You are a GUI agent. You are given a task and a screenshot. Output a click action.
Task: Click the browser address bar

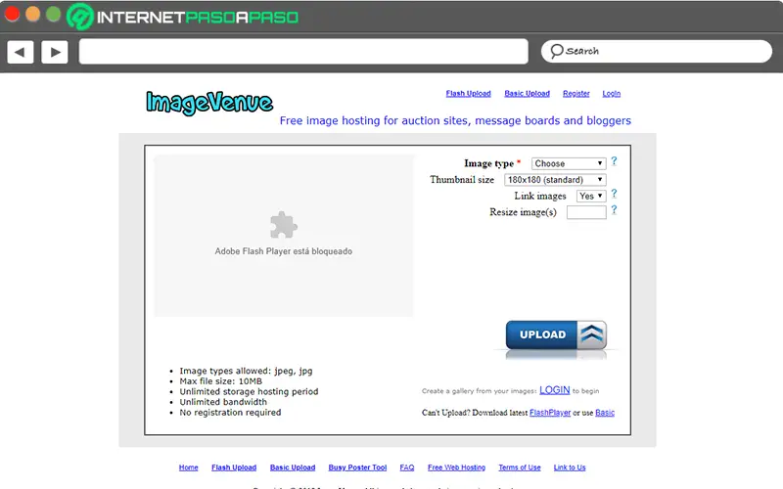303,52
